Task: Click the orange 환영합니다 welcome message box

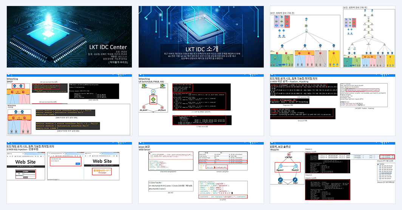Action: coord(102,172)
